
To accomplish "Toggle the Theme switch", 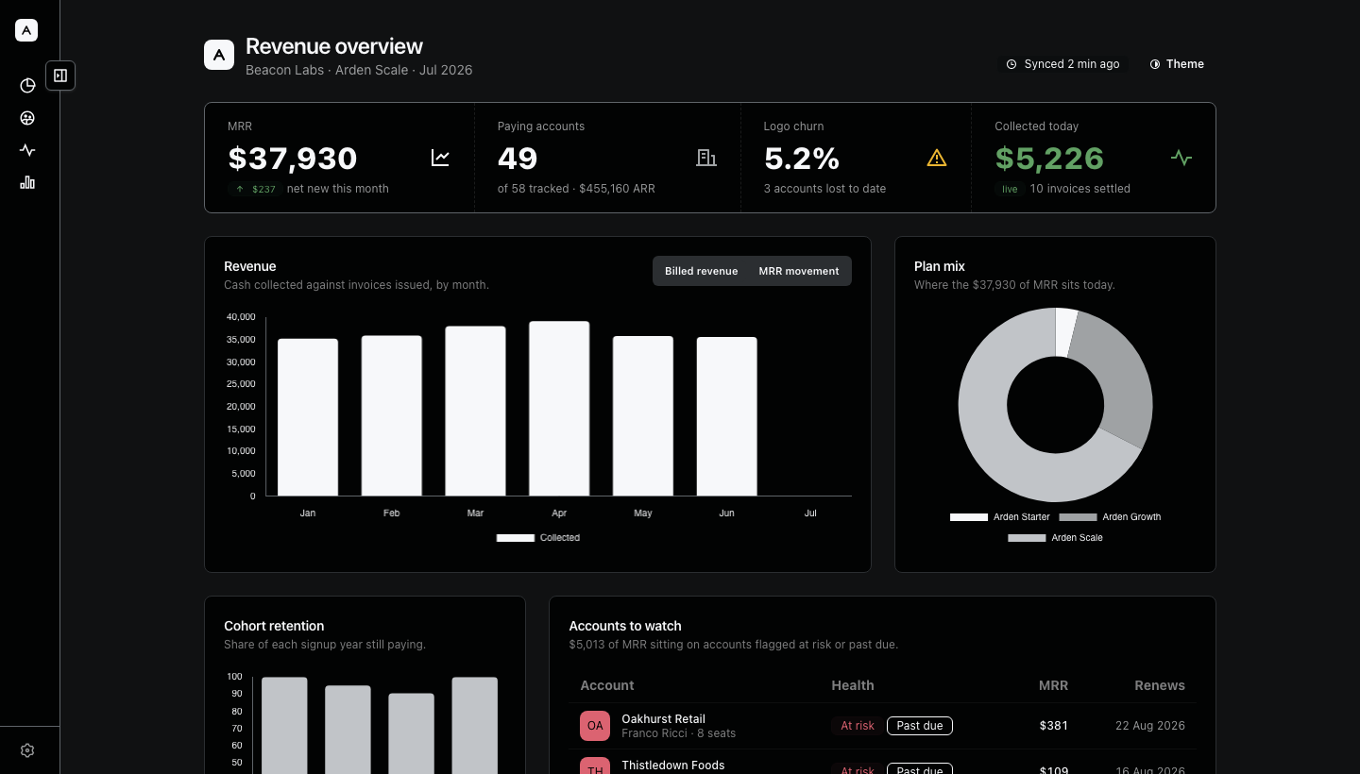I will (x=1177, y=64).
